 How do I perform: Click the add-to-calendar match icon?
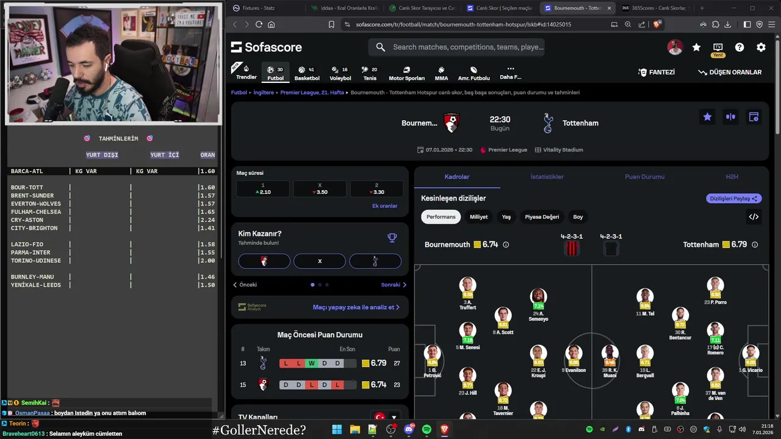click(754, 117)
